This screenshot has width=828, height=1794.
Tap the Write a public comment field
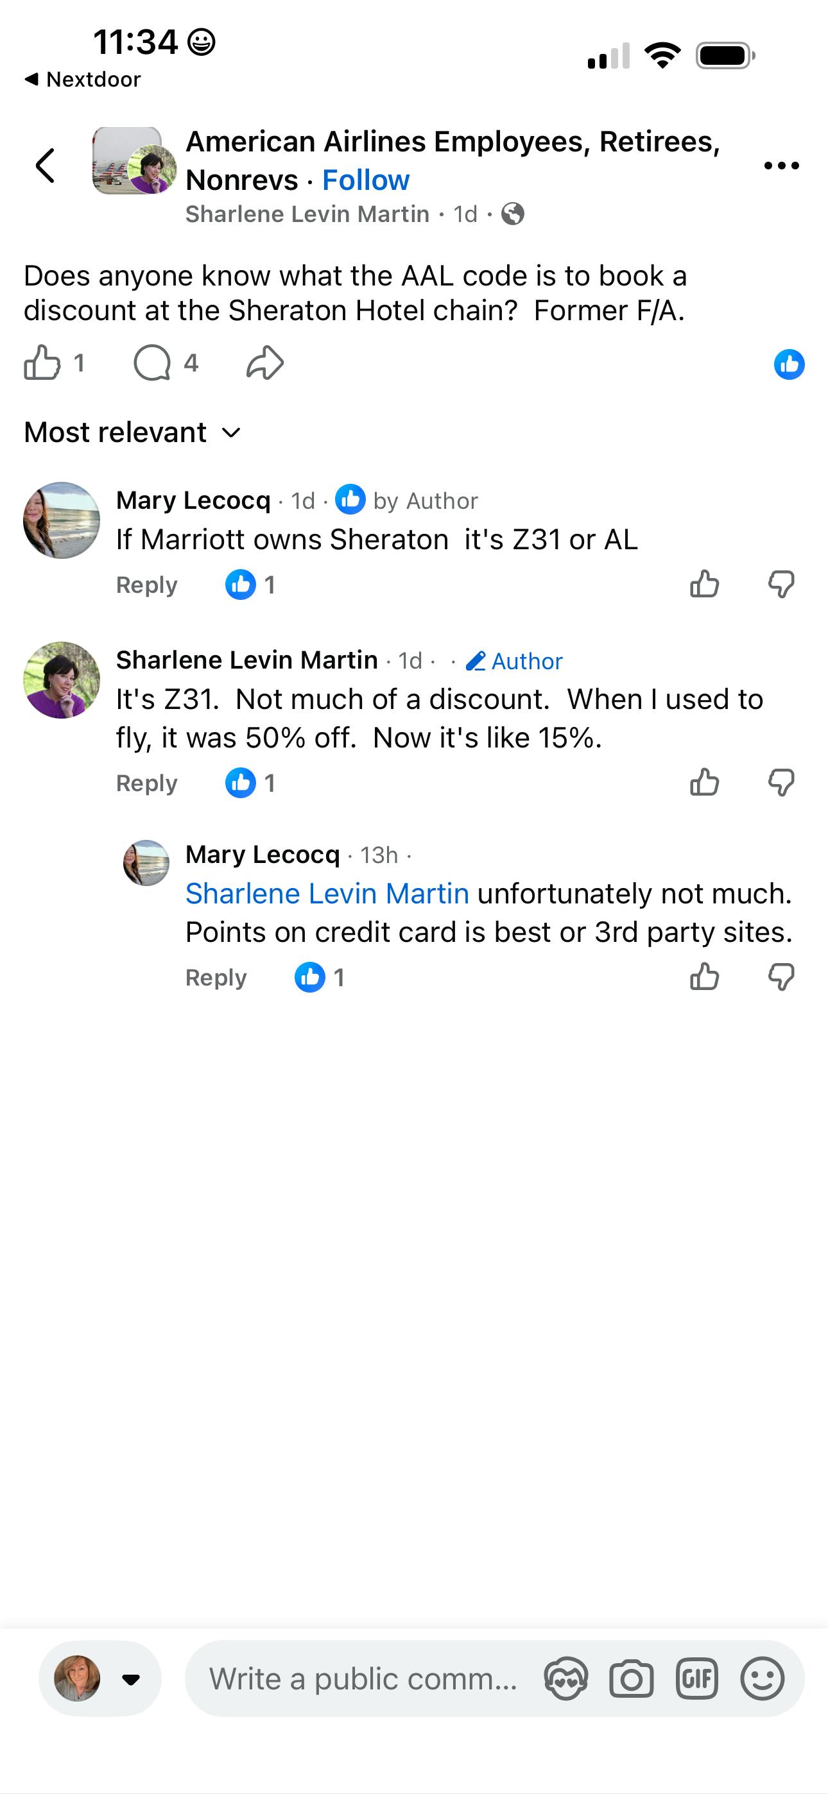(x=363, y=1679)
